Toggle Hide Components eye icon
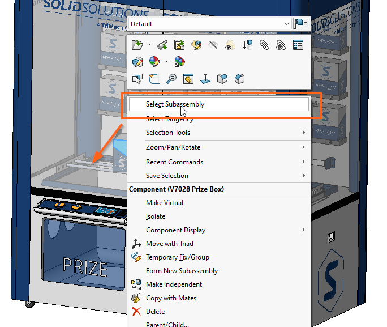Screen dimensions: 387x327 [213, 45]
